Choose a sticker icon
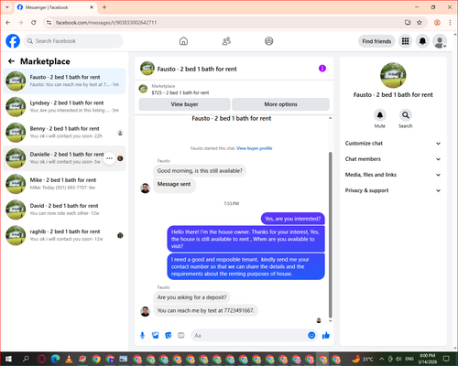Image resolution: width=458 pixels, height=366 pixels. [x=169, y=336]
